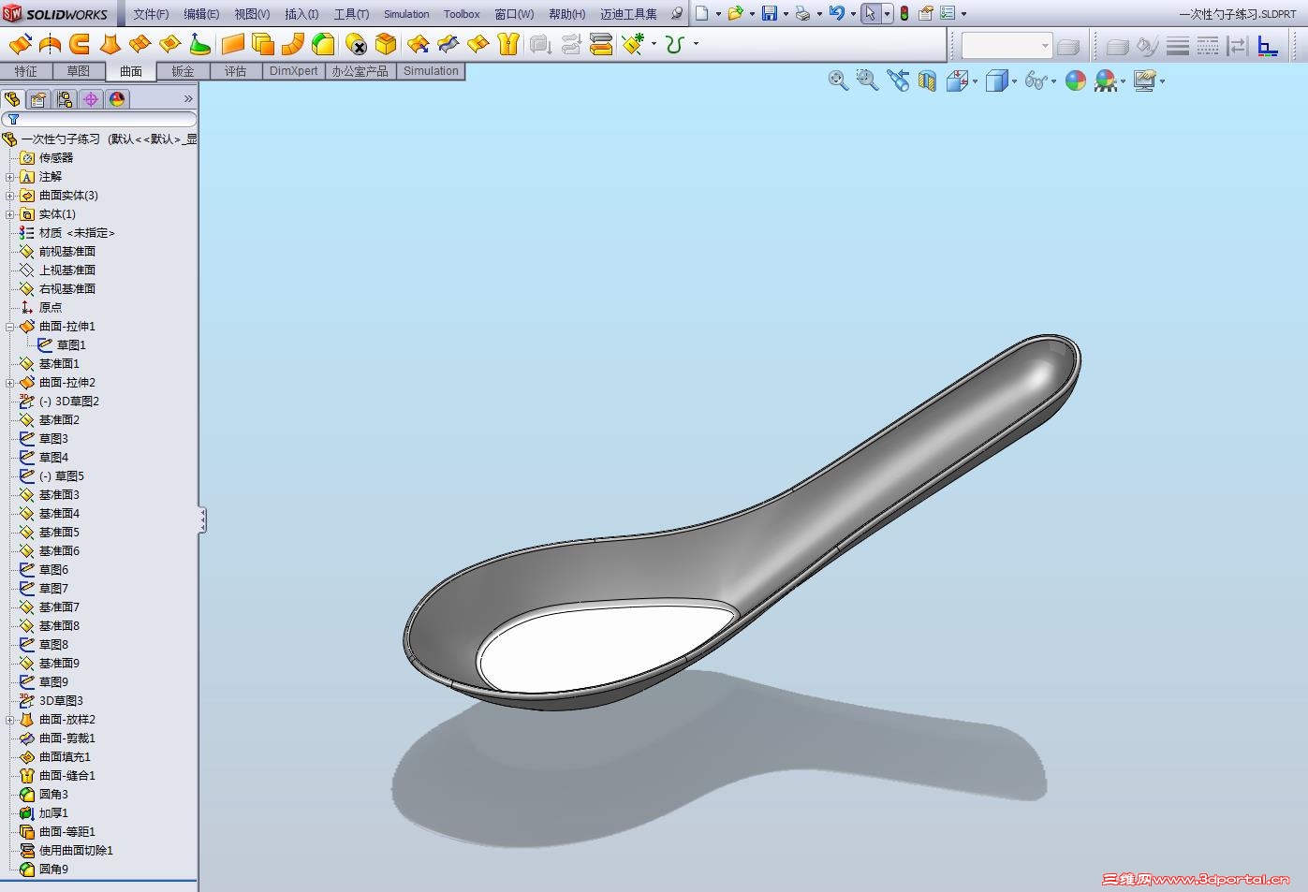The image size is (1308, 892).
Task: Expand the 曲面实体(3) folder
Action: pos(10,196)
